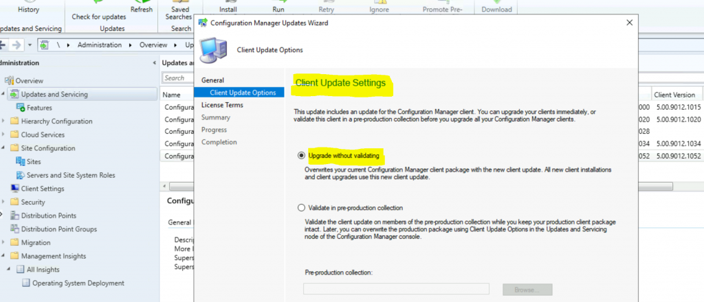Go to General wizard step
Screen dimensions: 704x302
[212, 80]
